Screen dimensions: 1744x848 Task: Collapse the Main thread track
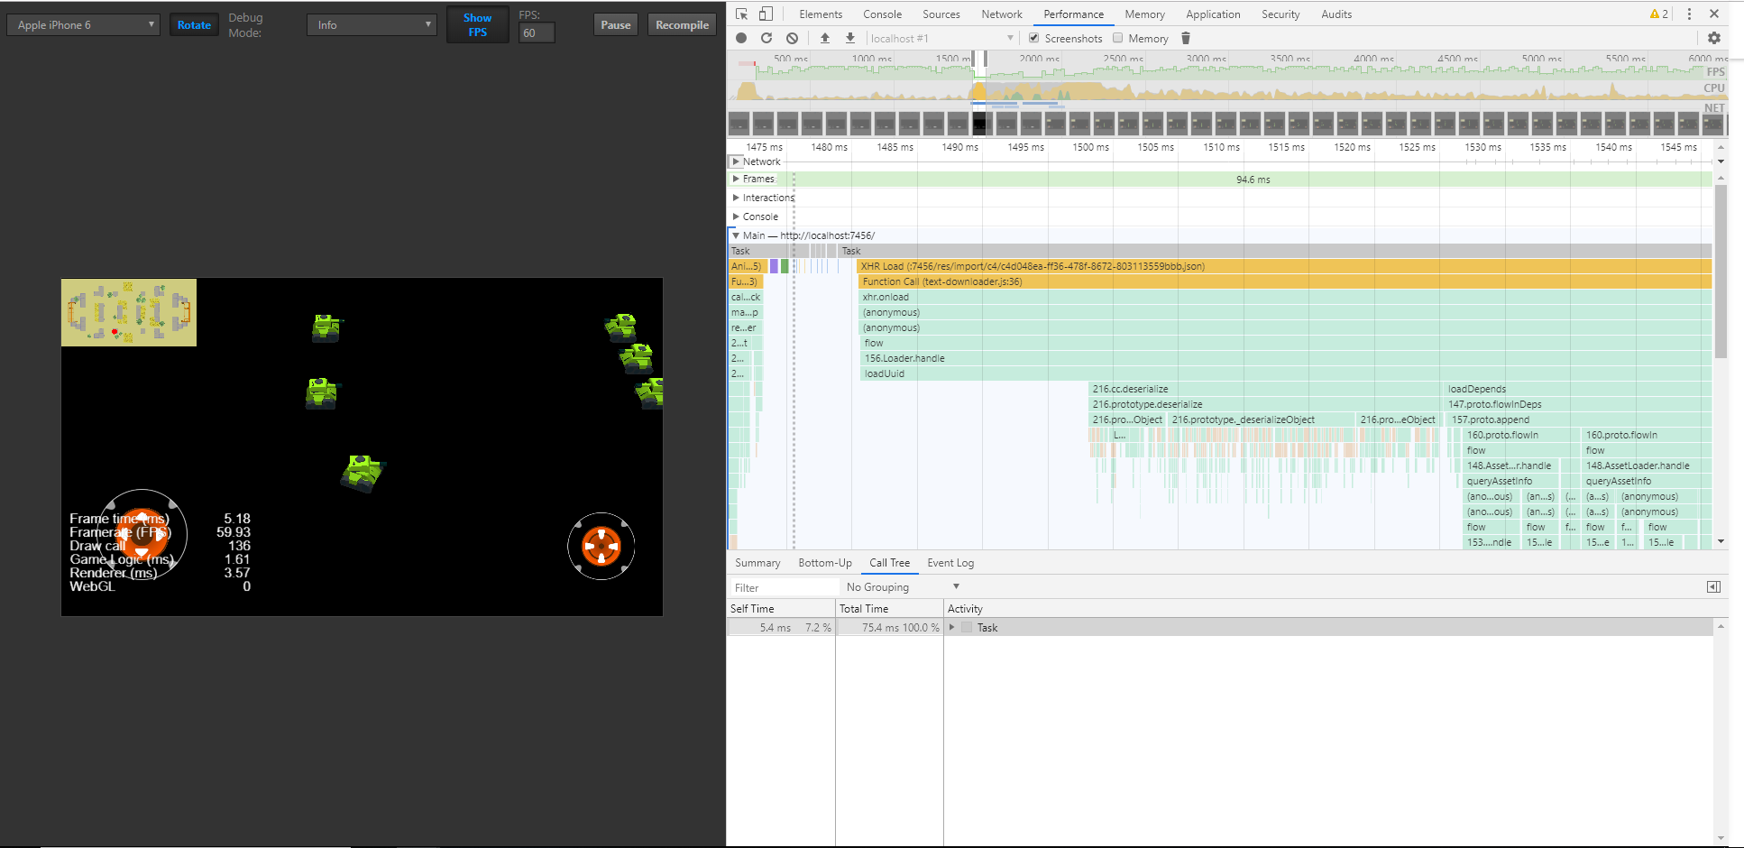(736, 235)
